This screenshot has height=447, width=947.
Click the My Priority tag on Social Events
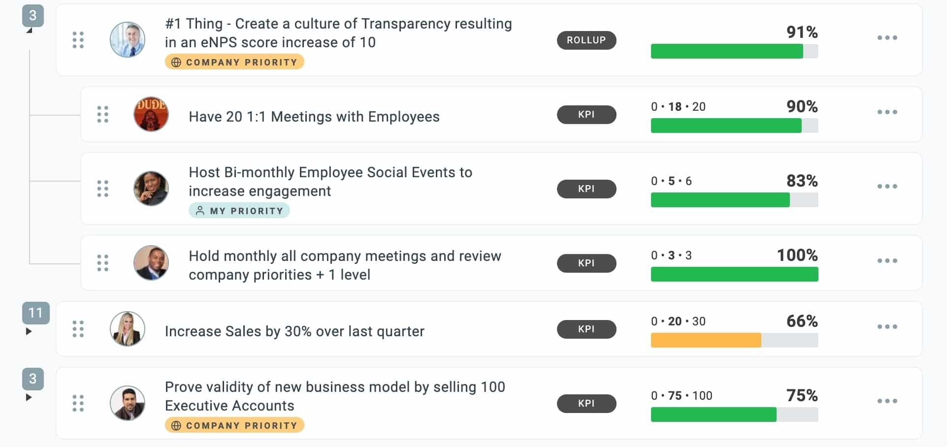click(239, 211)
